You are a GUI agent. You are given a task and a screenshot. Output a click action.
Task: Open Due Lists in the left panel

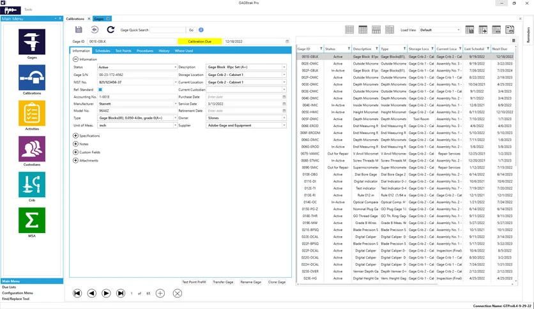9,287
